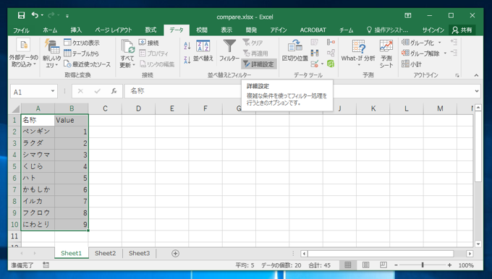This screenshot has width=492, height=279.
Task: Click the zoom slider handle
Action: coord(423,265)
